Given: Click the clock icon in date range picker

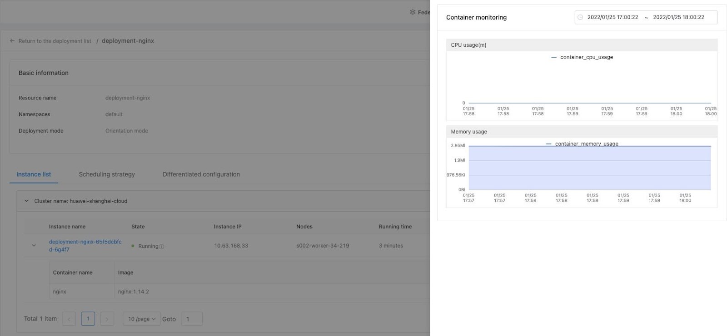Looking at the screenshot, I should (x=580, y=17).
